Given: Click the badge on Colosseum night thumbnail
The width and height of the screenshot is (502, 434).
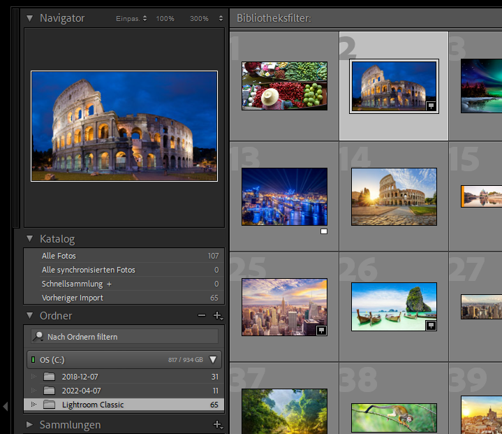Looking at the screenshot, I should [x=431, y=106].
